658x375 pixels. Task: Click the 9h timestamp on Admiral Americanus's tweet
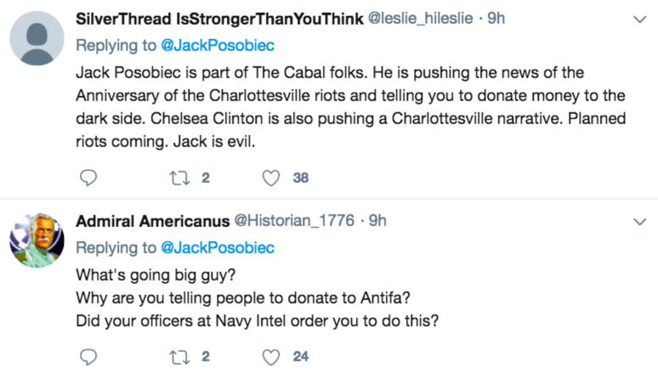pyautogui.click(x=375, y=220)
